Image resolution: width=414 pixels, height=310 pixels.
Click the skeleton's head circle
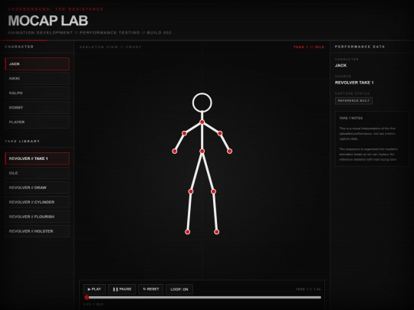click(202, 103)
